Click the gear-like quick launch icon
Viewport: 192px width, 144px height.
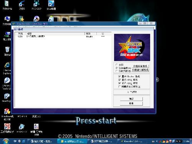tap(19, 141)
